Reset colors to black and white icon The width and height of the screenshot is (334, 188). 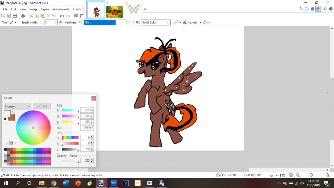coord(5,119)
